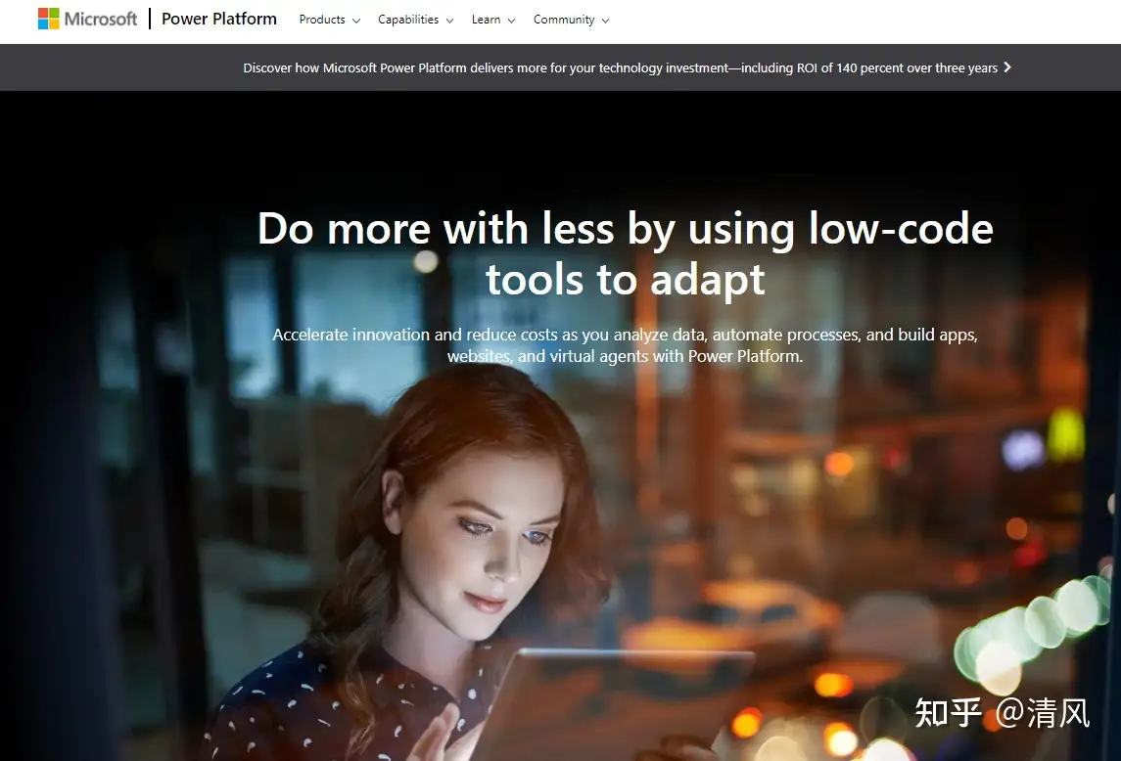This screenshot has width=1121, height=761.
Task: Expand the Community chevron arrow
Action: click(x=606, y=21)
